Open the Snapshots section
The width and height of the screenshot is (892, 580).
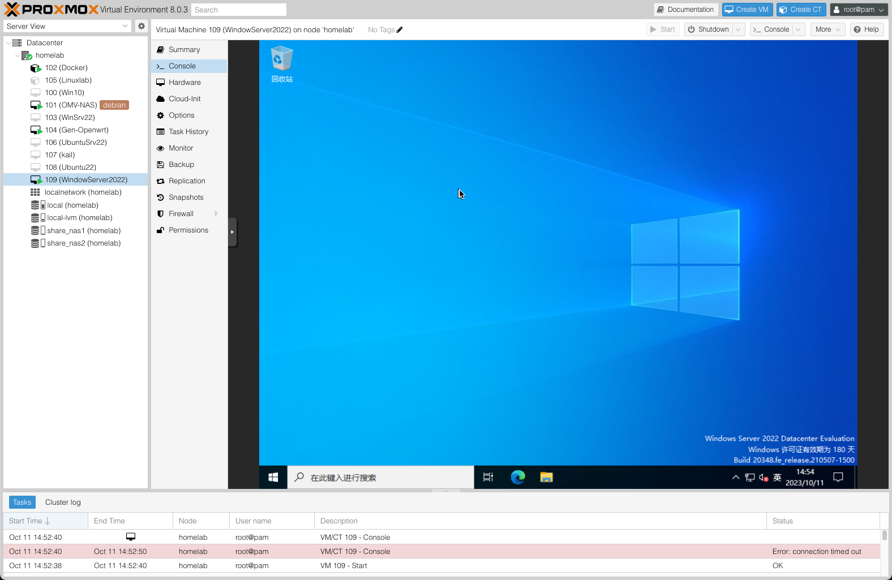click(189, 197)
